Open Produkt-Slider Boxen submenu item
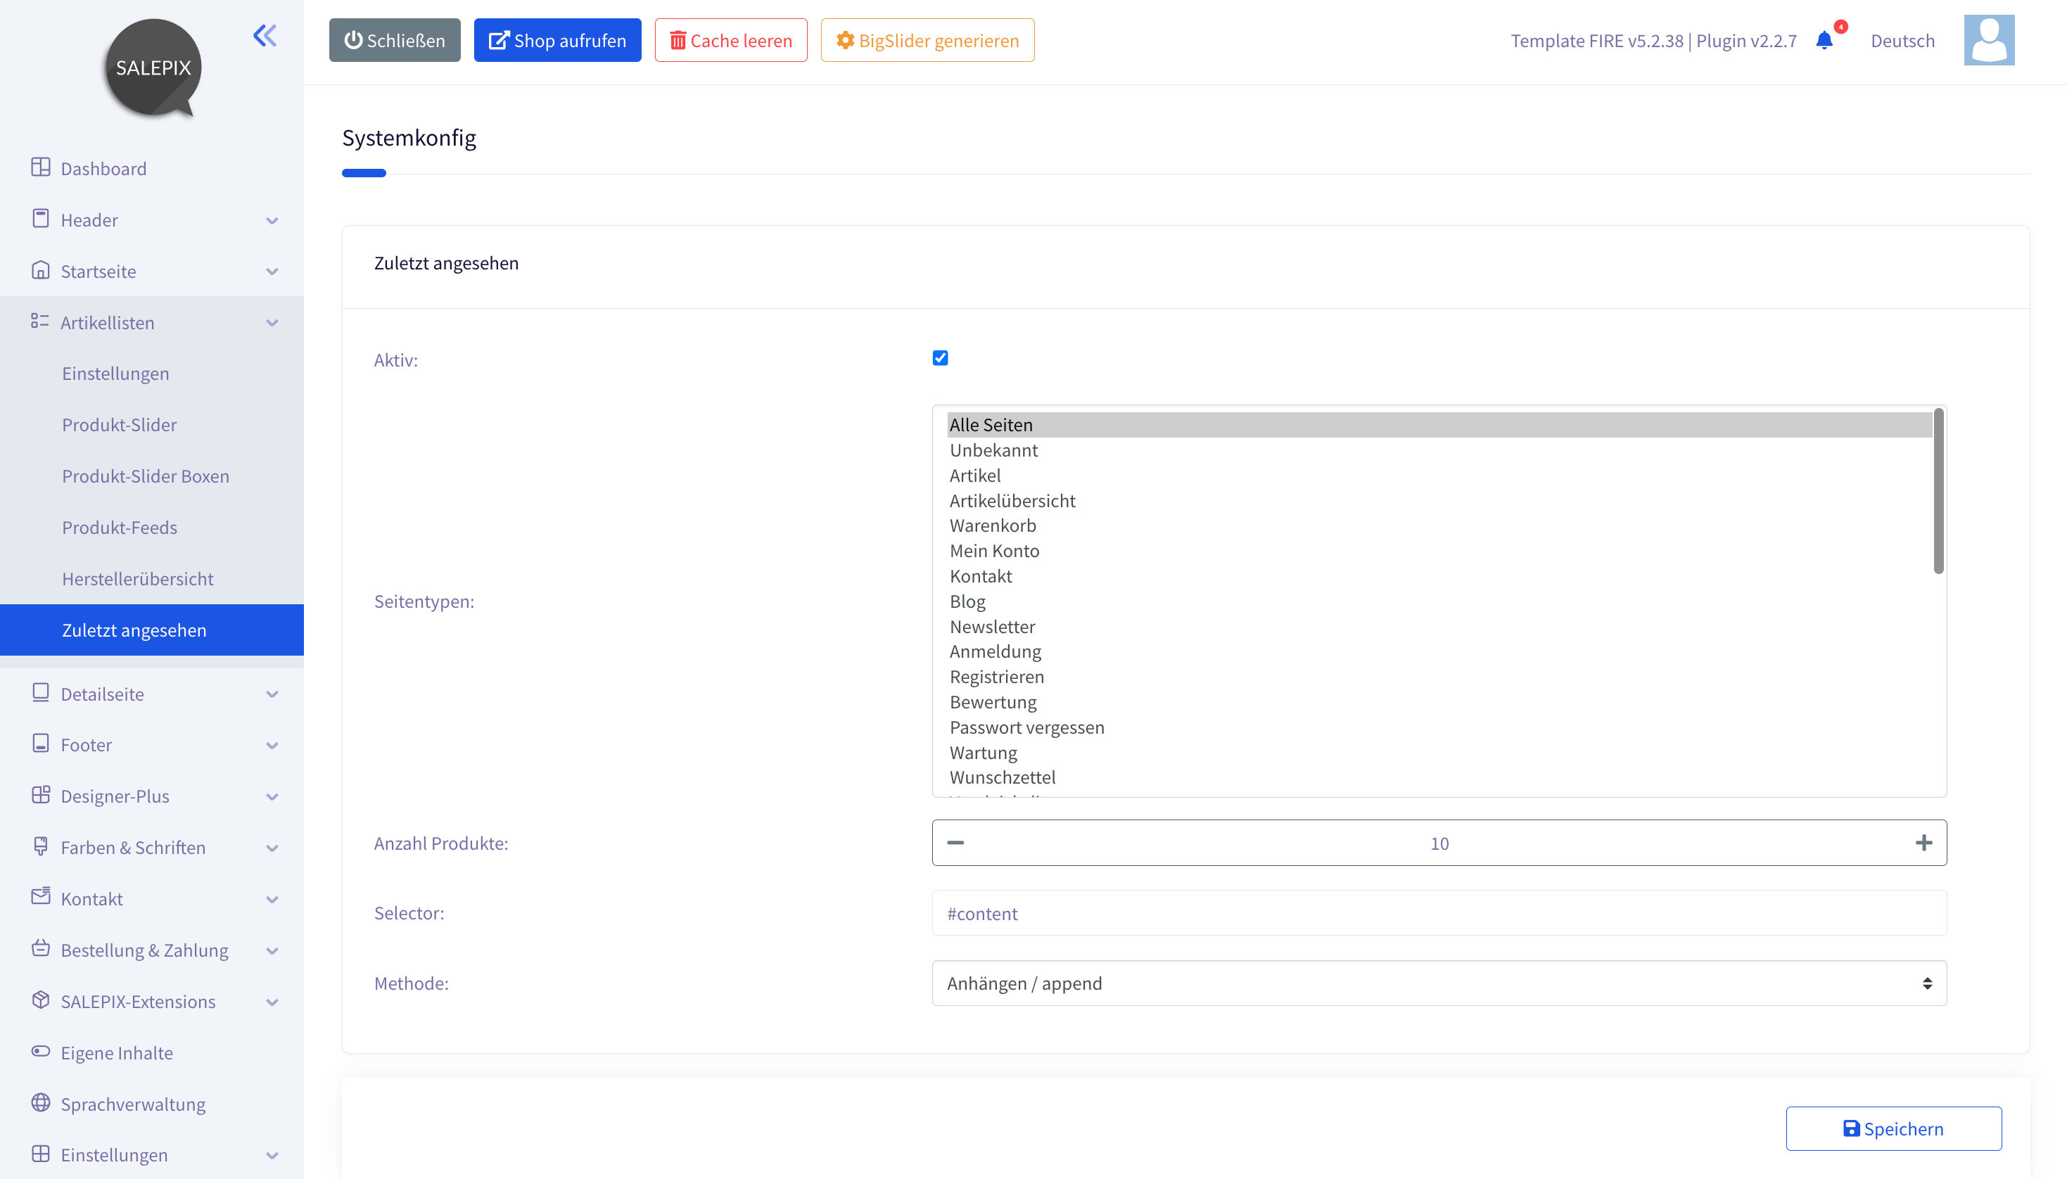Viewport: 2067px width, 1179px height. pos(146,476)
